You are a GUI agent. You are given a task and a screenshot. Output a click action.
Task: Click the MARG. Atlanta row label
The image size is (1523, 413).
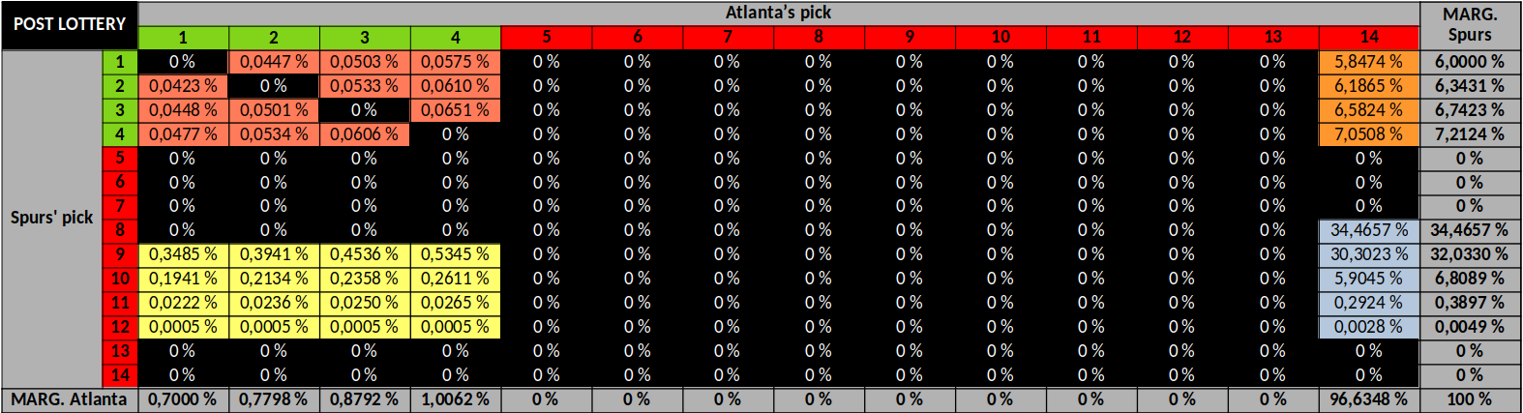70,399
